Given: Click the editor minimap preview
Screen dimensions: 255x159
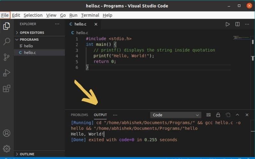Looking at the screenshot, I should 241,38.
